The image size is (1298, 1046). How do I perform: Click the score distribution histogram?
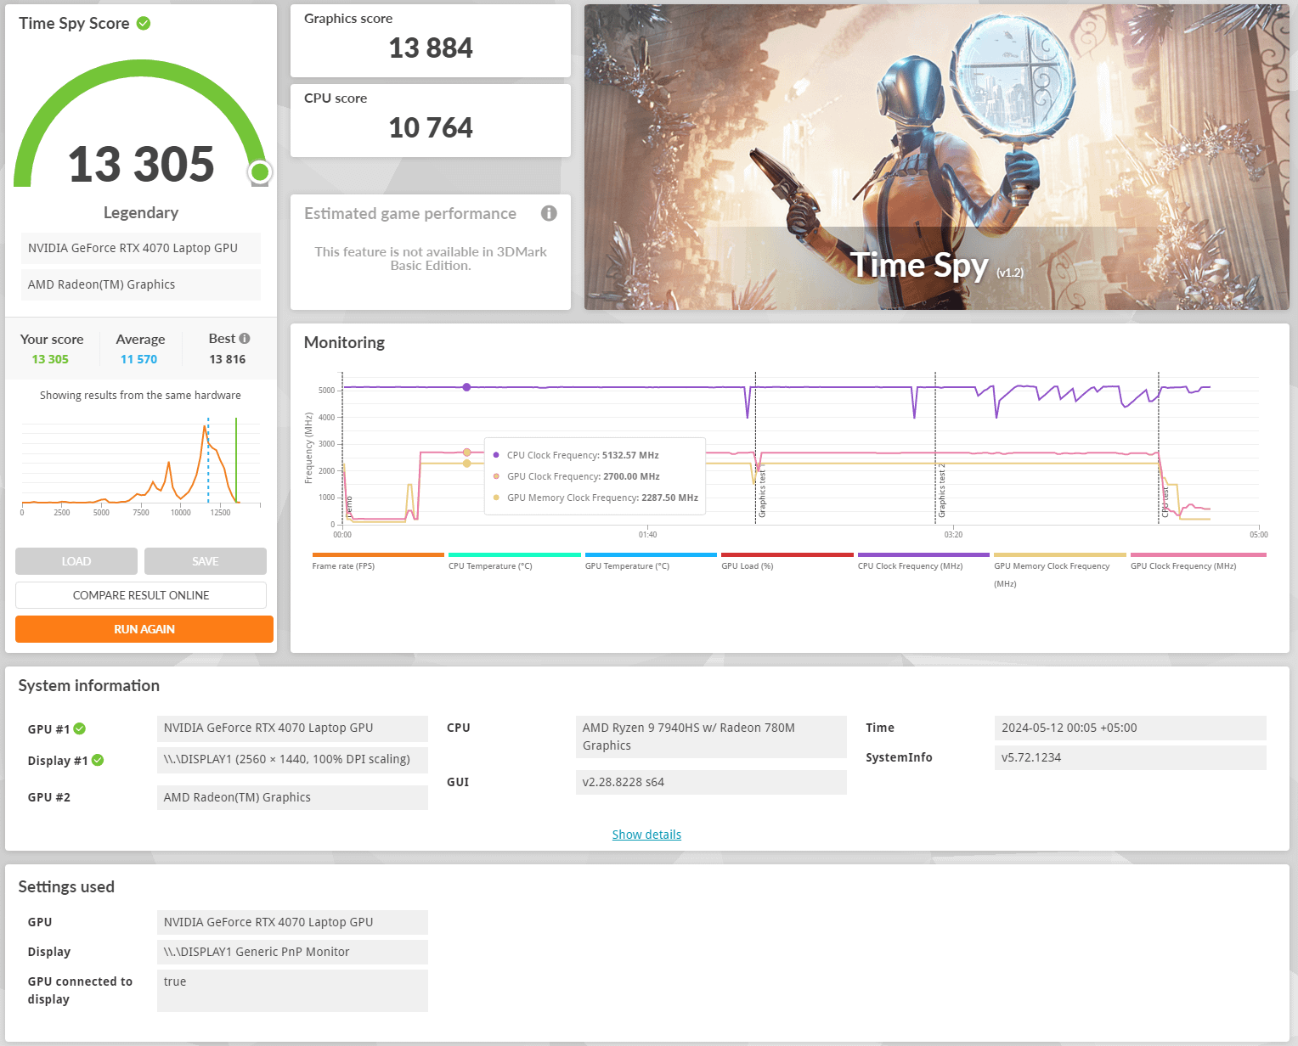tap(141, 464)
